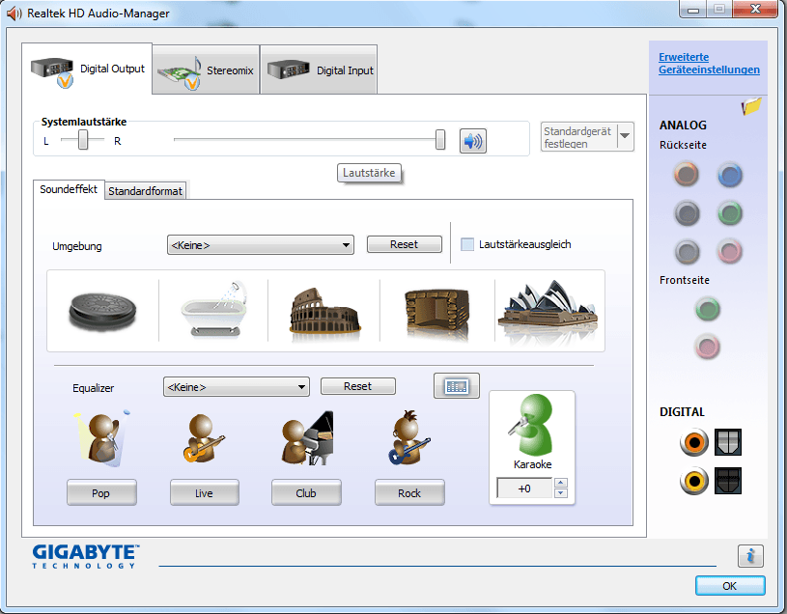Click the Standardgerät festlegen button

[x=578, y=136]
